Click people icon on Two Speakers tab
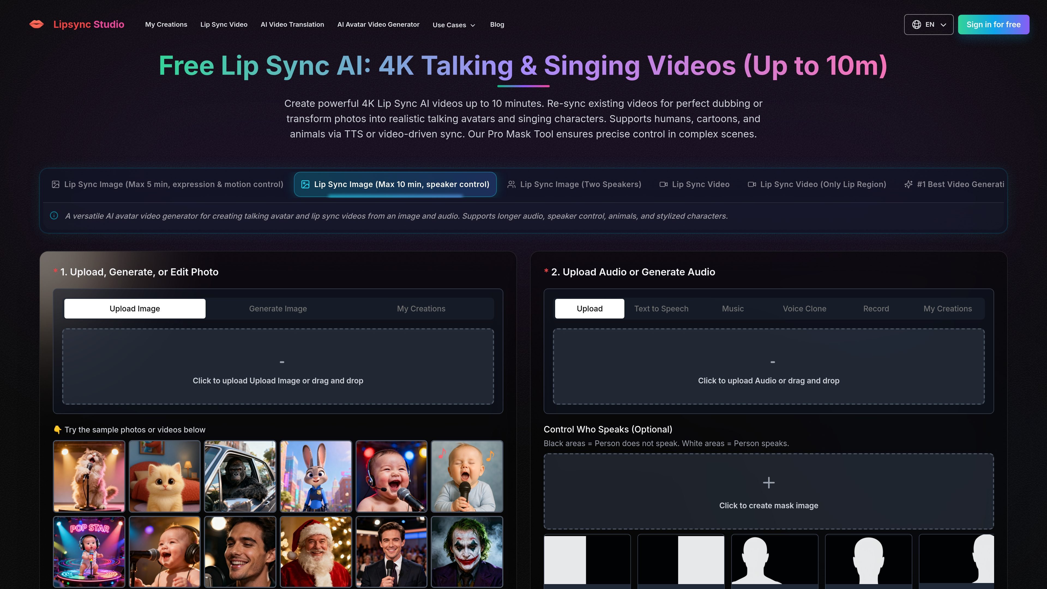The width and height of the screenshot is (1047, 589). (511, 185)
